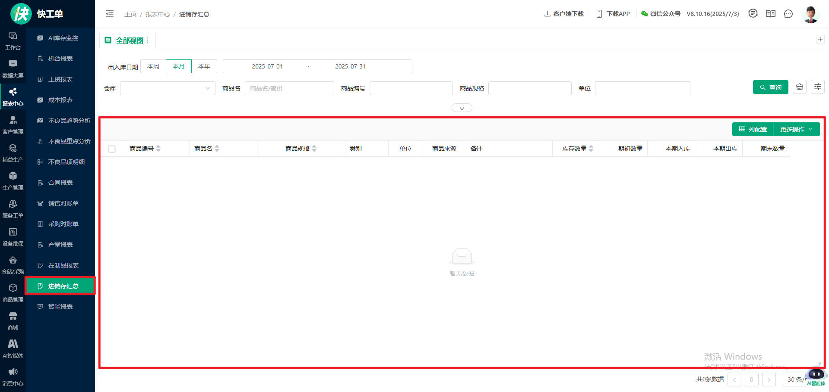The width and height of the screenshot is (829, 392).
Task: Switch to the 全部视图 tab
Action: pyautogui.click(x=129, y=40)
